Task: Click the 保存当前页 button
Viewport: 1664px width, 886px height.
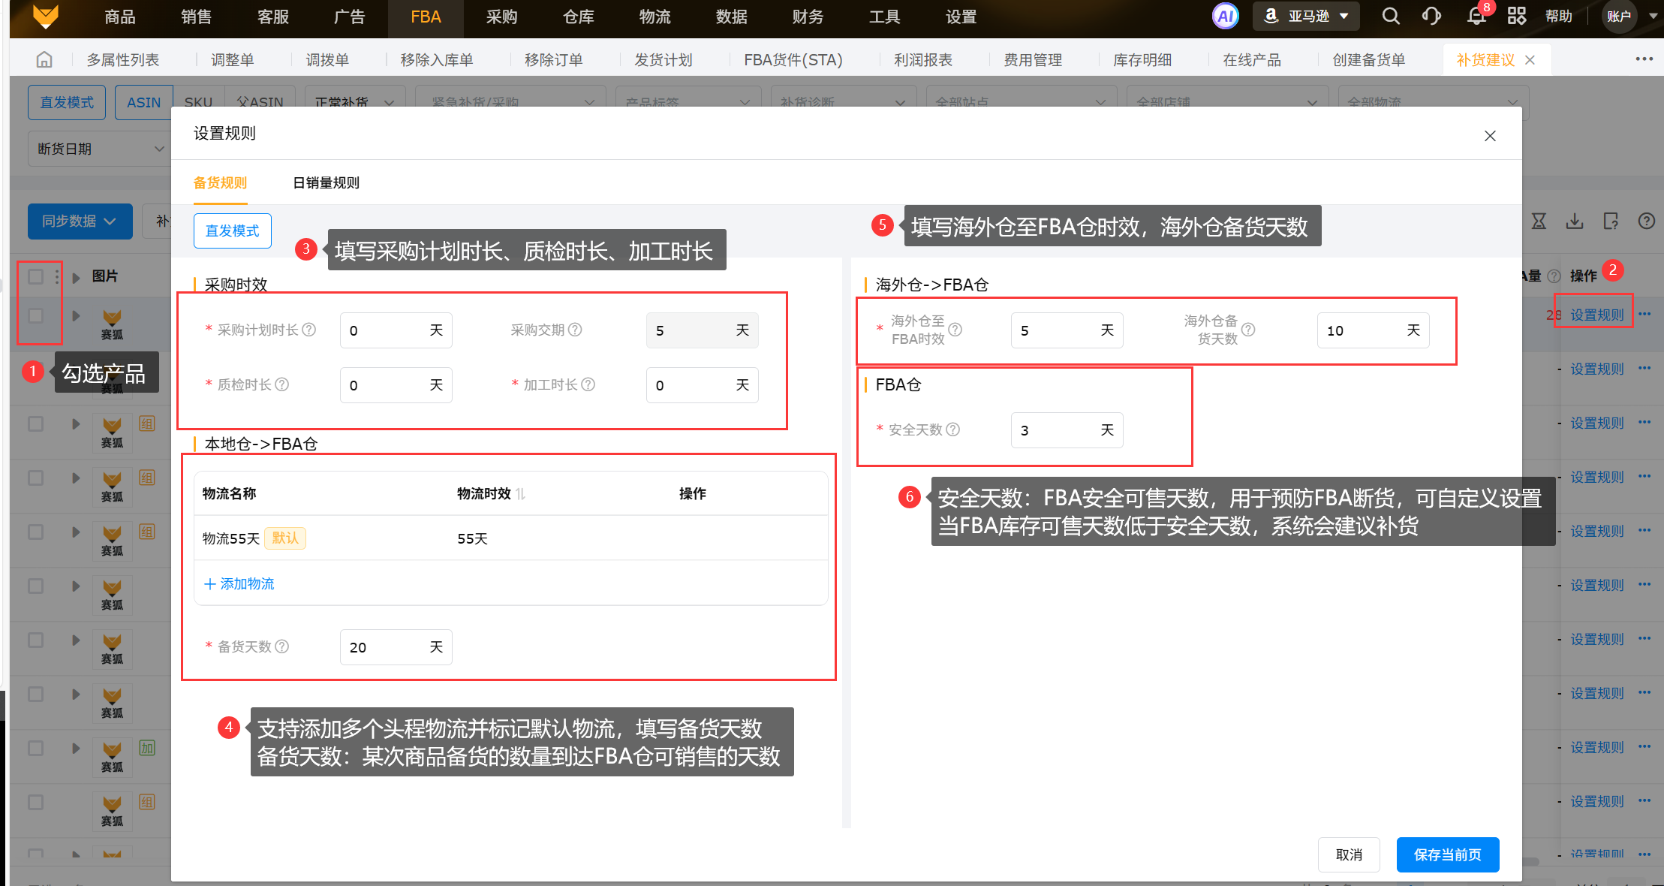Action: [x=1447, y=854]
